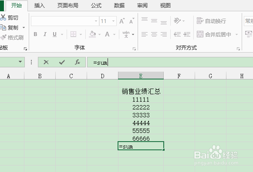Align text right
This screenshot has height=172, width=253.
coord(164,34)
